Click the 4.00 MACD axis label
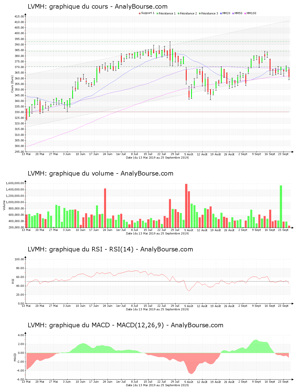The image size is (303, 392). pos(21,335)
